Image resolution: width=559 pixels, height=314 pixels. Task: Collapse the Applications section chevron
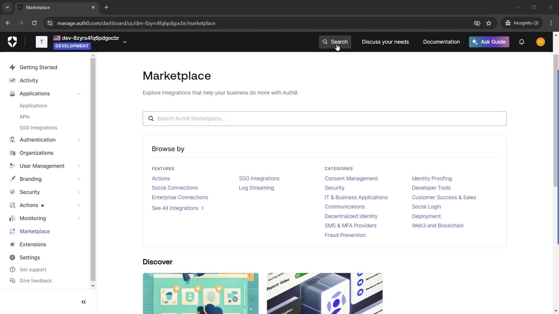pyautogui.click(x=79, y=94)
